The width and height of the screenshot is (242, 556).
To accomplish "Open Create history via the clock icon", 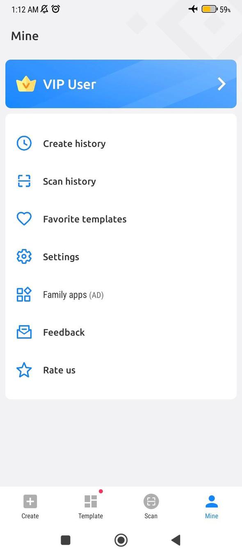I will [x=24, y=143].
